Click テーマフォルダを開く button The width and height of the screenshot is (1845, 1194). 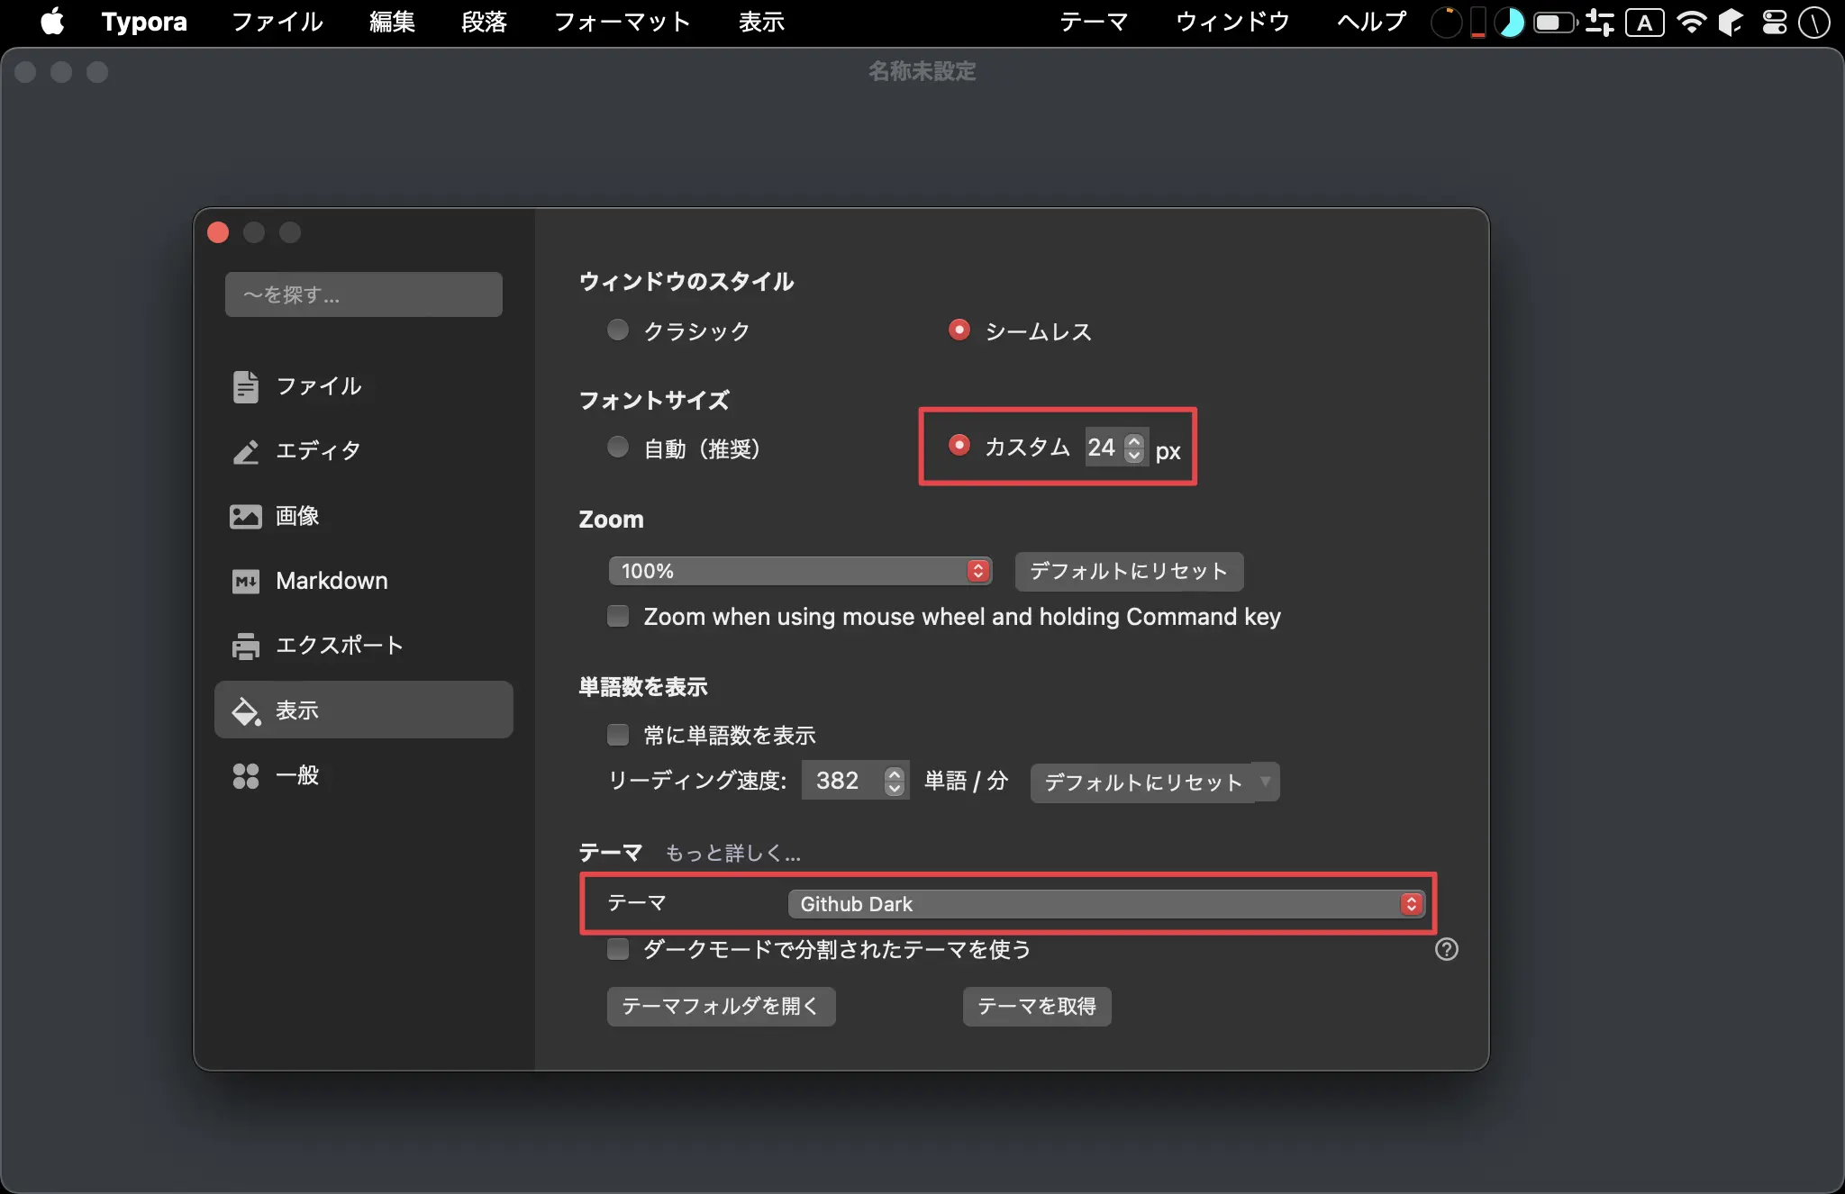coord(721,1006)
